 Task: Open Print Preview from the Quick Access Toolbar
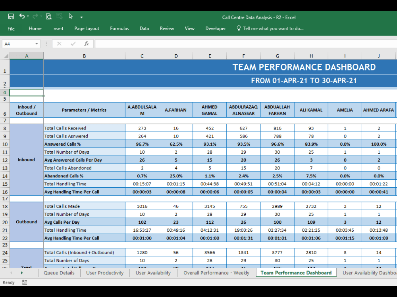point(48,16)
